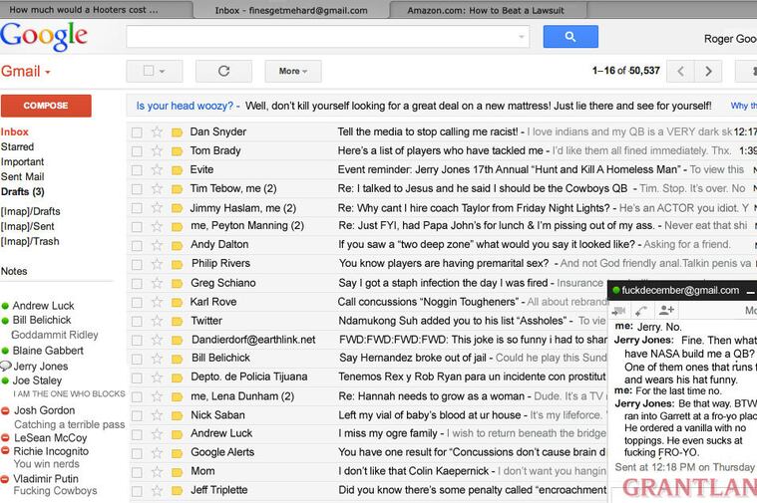Screen dimensions: 757x503
Task: Click Vladimir Putin's busy status icon
Action: tap(5, 479)
